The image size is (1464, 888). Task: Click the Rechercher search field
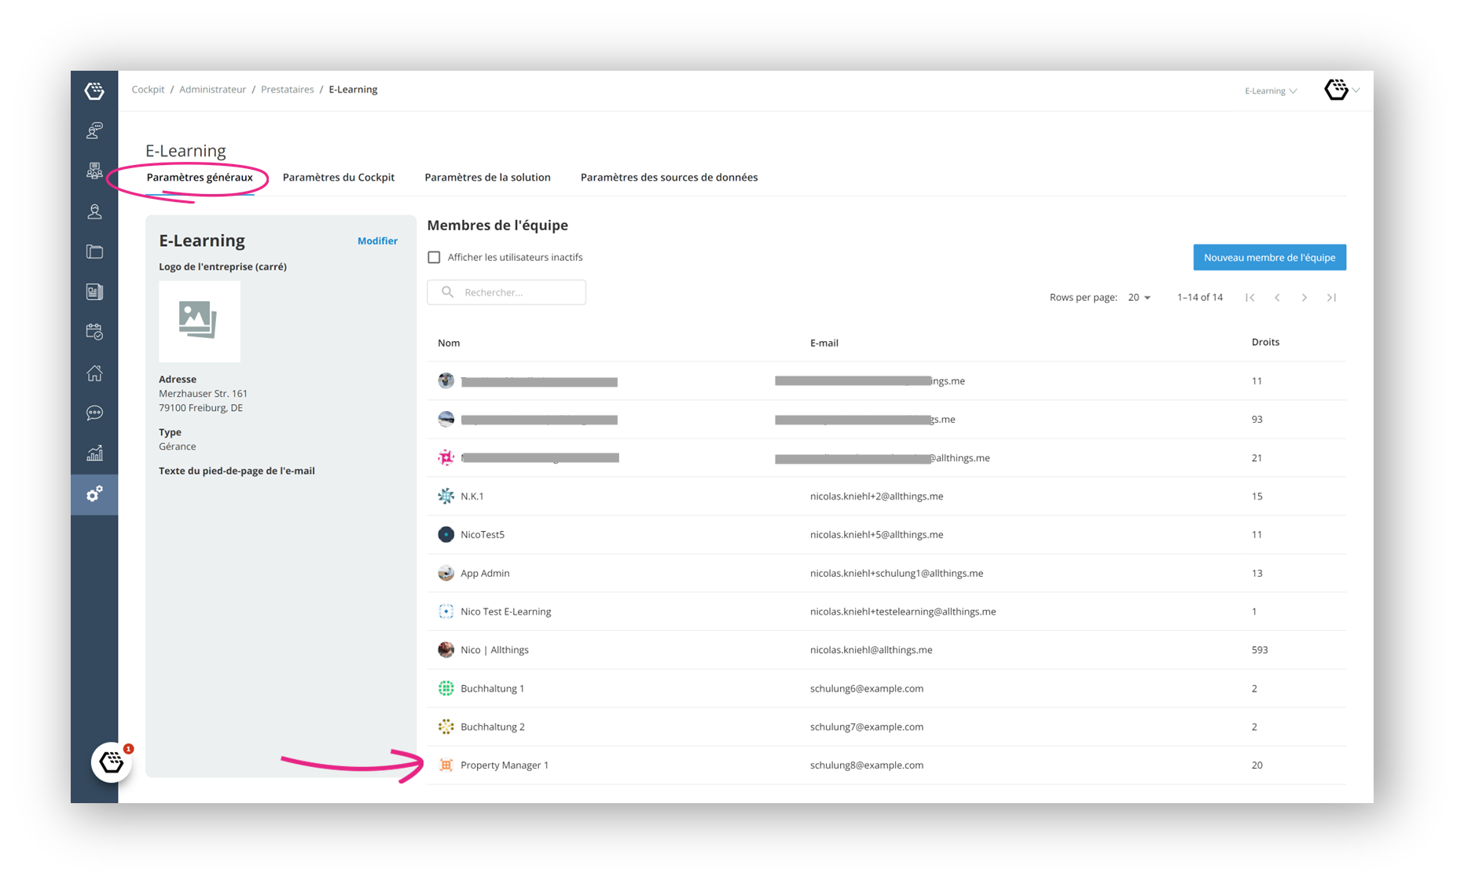(506, 292)
